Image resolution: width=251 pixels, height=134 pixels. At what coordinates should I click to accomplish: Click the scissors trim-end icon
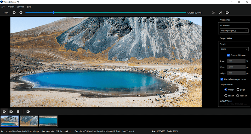click(x=221, y=13)
